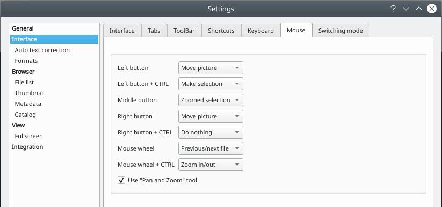Screen dimensions: 442x207
Task: Click the "Left button + CTRL" label text
Action: [x=143, y=84]
